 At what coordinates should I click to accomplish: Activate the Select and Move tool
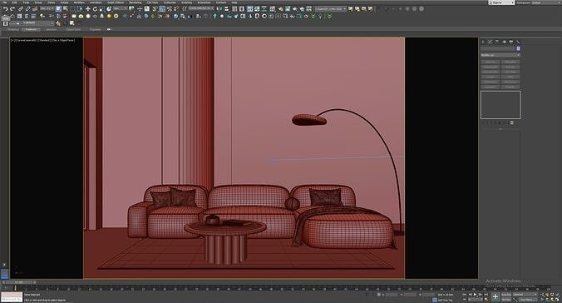coord(88,8)
